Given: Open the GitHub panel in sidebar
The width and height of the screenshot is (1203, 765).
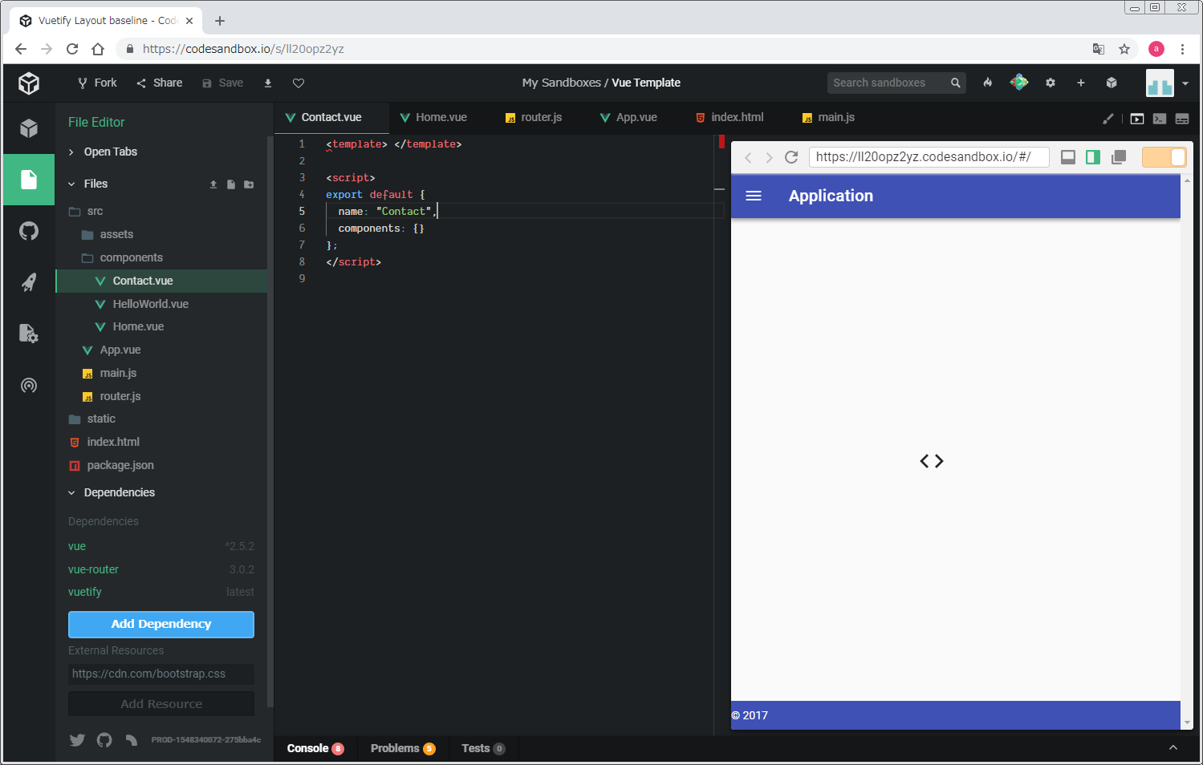Looking at the screenshot, I should pos(29,232).
